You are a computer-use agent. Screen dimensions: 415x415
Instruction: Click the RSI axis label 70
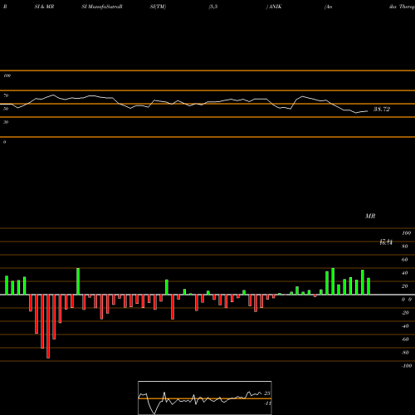click(x=6, y=95)
